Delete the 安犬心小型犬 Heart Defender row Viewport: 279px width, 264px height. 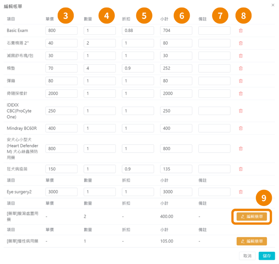(x=241, y=148)
